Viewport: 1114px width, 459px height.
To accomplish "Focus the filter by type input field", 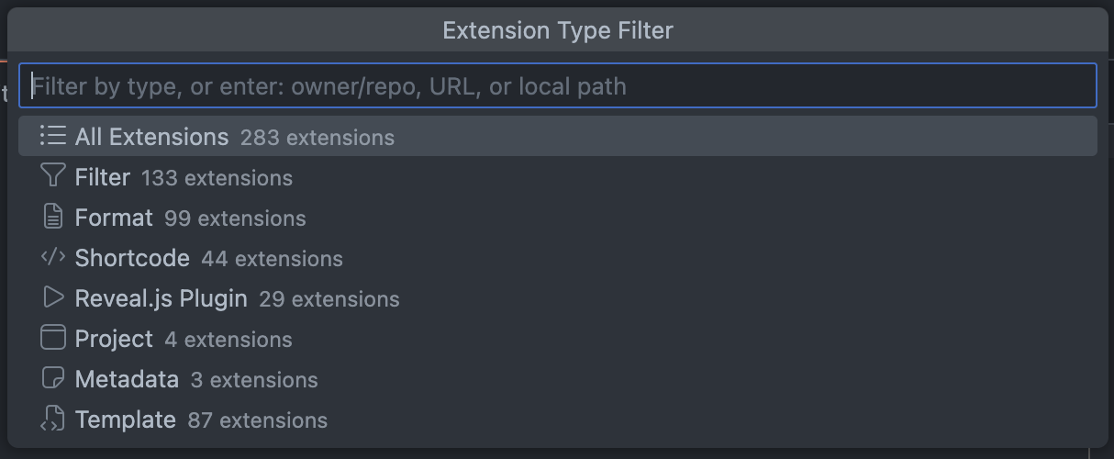I will tap(557, 86).
